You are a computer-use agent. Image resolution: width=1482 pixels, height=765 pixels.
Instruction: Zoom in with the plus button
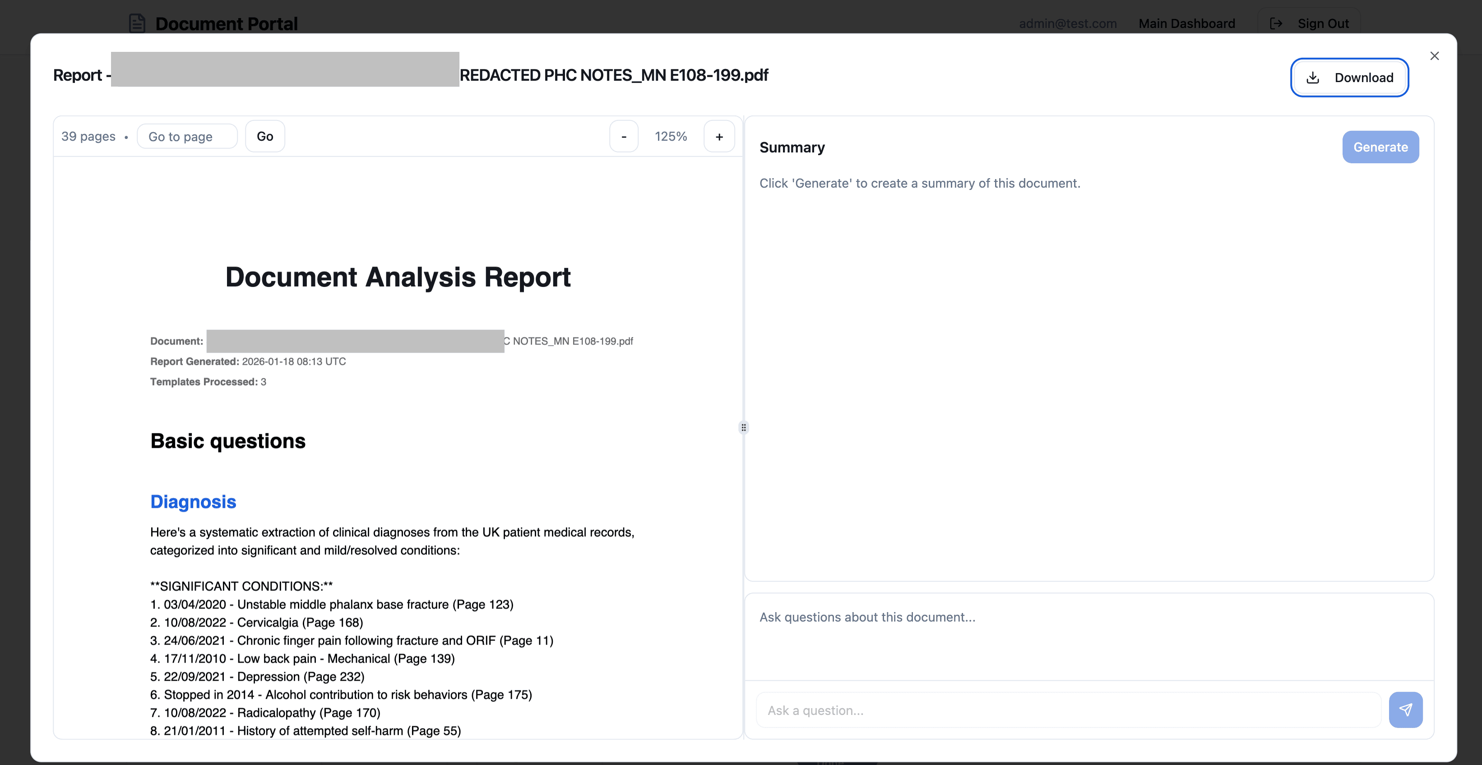click(x=719, y=136)
